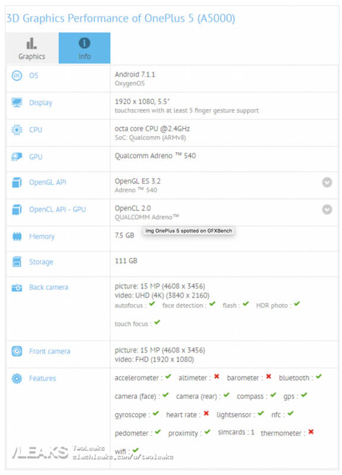Switch to the Graphics tab

32,48
